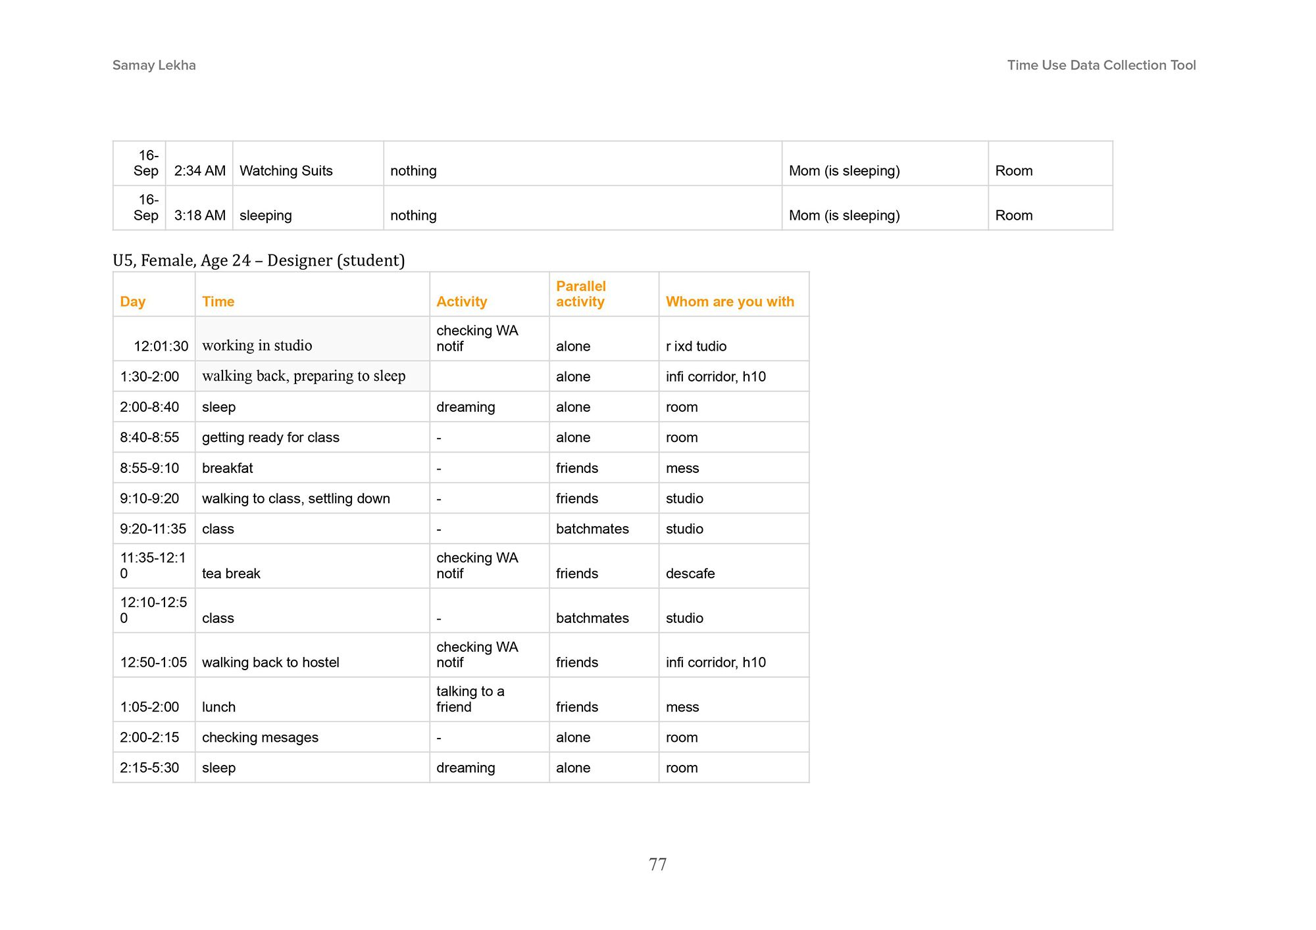Click the Activity column header
The height and width of the screenshot is (930, 1316).
[461, 302]
